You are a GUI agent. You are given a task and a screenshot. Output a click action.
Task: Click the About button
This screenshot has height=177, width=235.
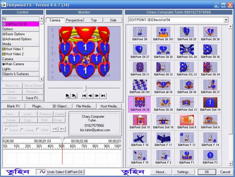tap(161, 172)
